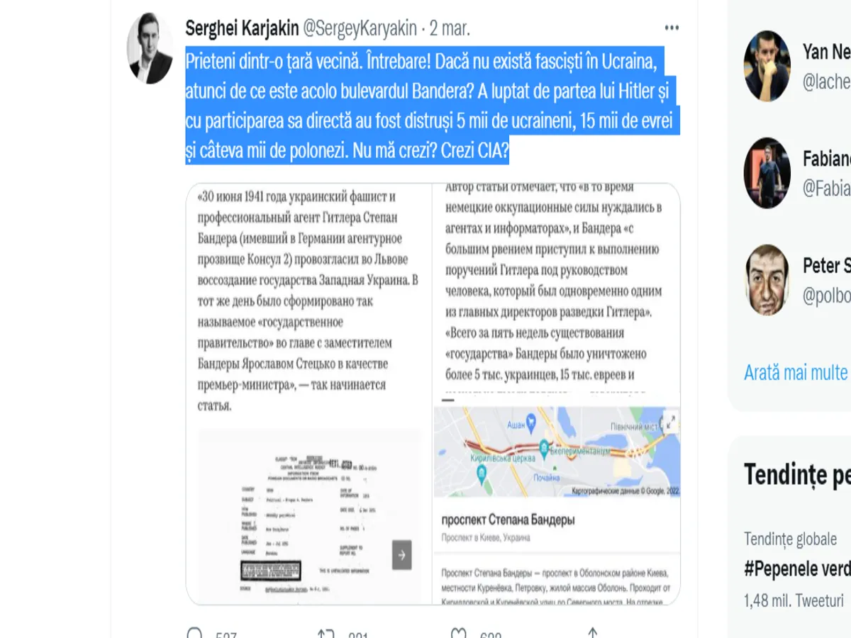
Task: Like the tweet with the heart icon
Action: 459,633
